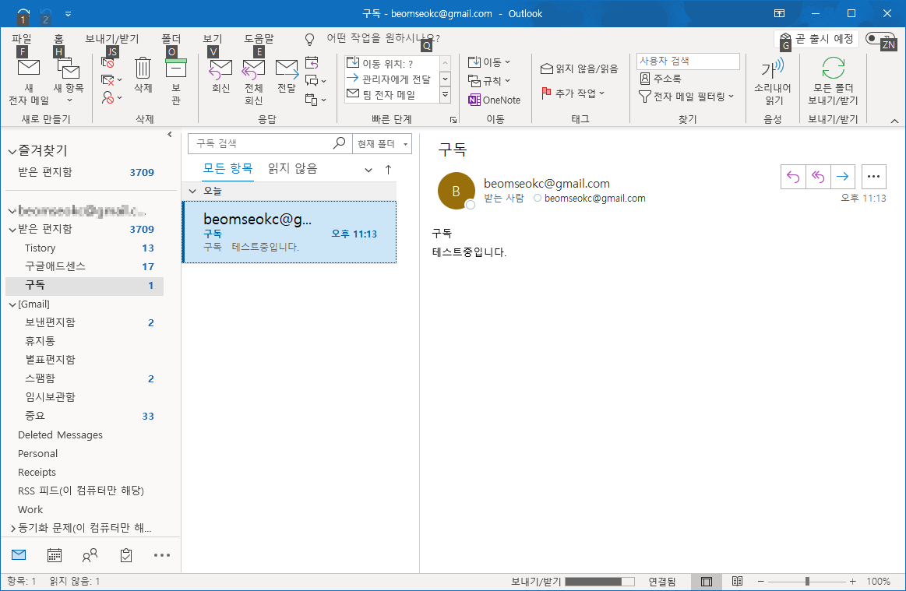Switch to Mail view in navigation bar
The width and height of the screenshot is (906, 591).
pos(19,555)
